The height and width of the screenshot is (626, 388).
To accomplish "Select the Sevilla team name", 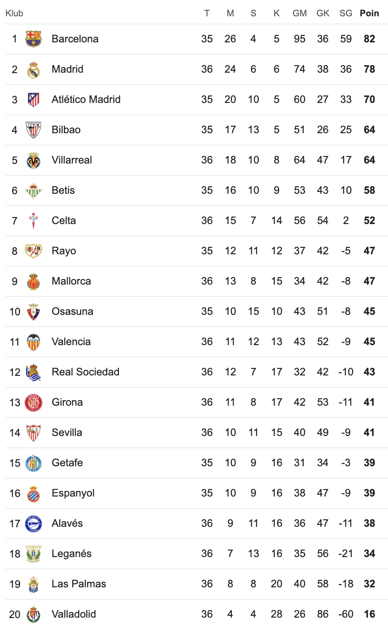I will click(67, 433).
